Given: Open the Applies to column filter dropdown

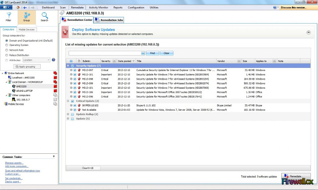Looking at the screenshot, I should (x=274, y=61).
